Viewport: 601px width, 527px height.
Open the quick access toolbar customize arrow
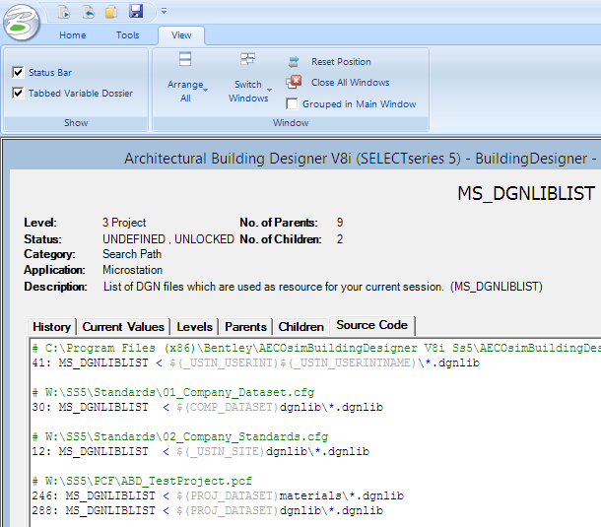coord(164,11)
